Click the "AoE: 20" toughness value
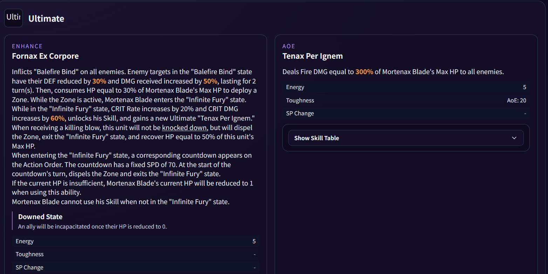This screenshot has height=274, width=548. pos(516,100)
